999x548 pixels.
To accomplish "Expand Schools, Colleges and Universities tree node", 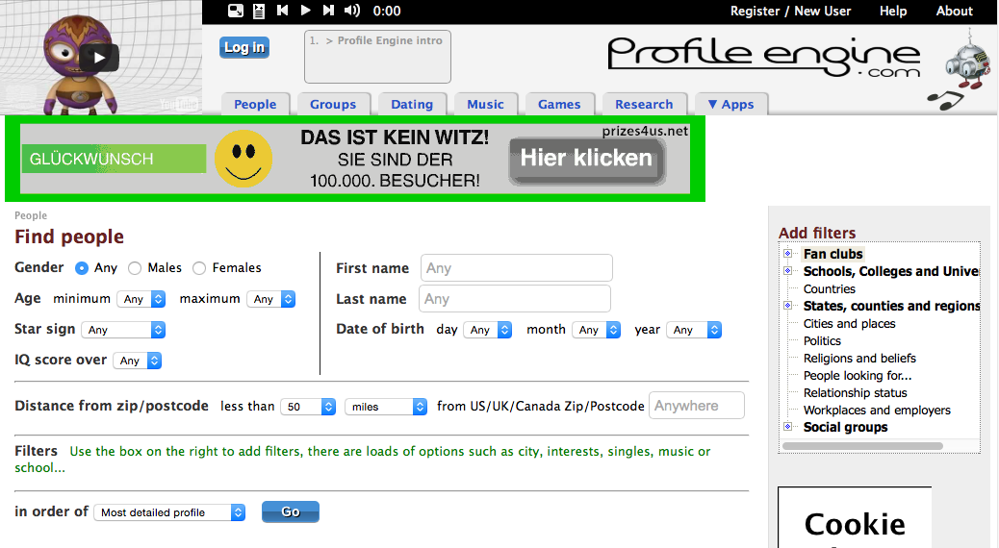I will coord(787,270).
